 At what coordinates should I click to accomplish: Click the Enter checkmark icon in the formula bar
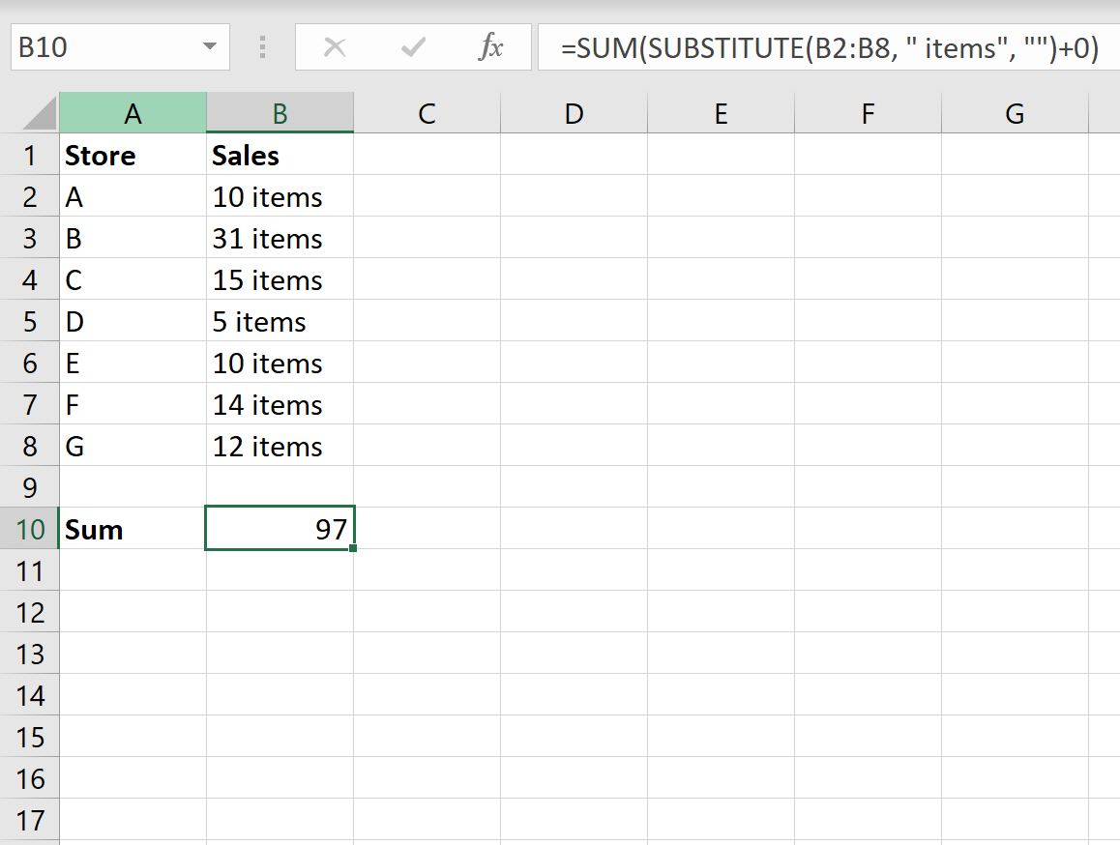coord(413,47)
